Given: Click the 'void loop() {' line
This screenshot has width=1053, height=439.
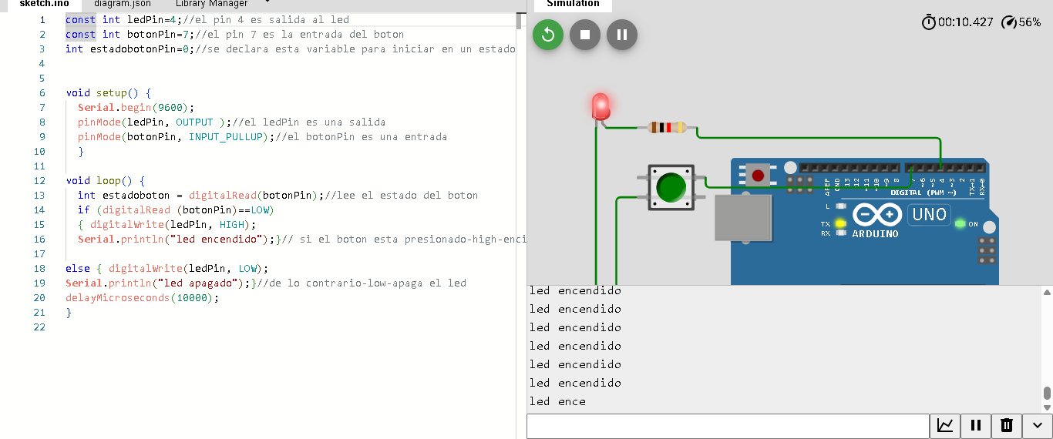Looking at the screenshot, I should [x=106, y=180].
